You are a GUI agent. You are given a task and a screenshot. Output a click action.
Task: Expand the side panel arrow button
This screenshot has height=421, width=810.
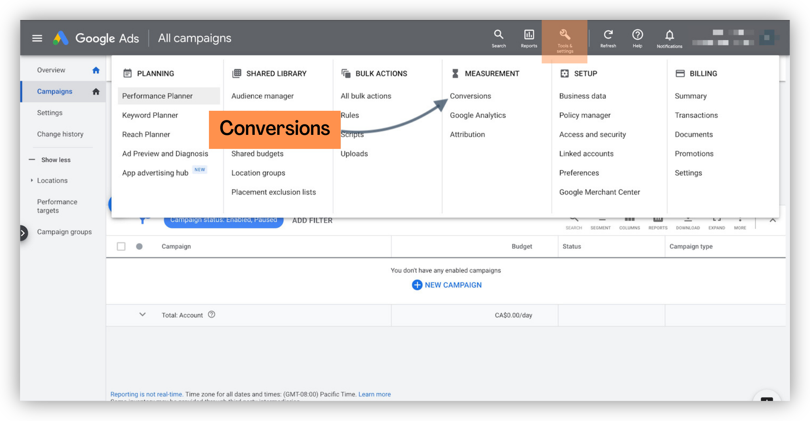(x=23, y=233)
